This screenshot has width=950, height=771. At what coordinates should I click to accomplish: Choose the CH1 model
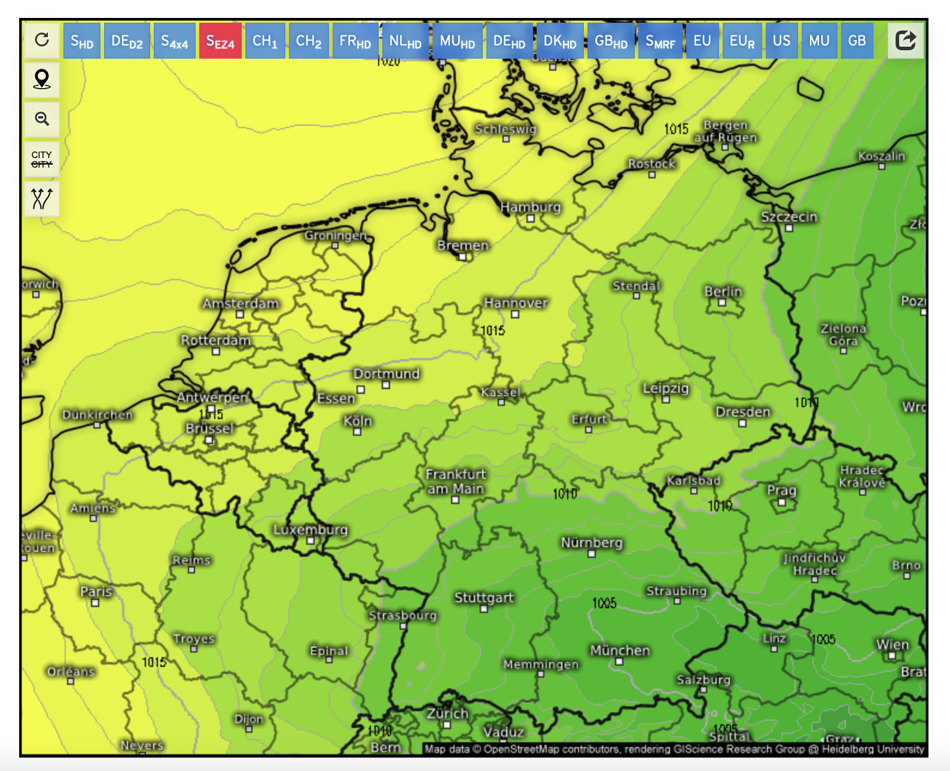point(264,41)
